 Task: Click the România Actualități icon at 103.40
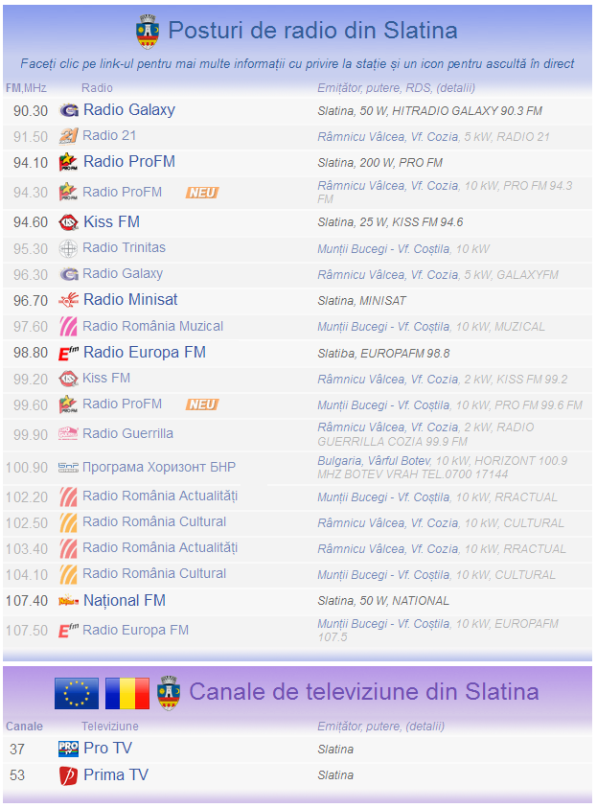point(68,548)
